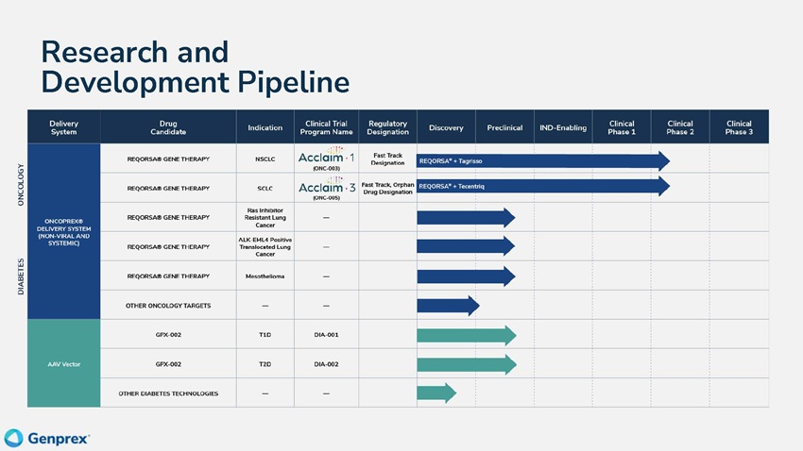Click the ONCOPREX Delivery System cell
The image size is (803, 451).
(64, 232)
